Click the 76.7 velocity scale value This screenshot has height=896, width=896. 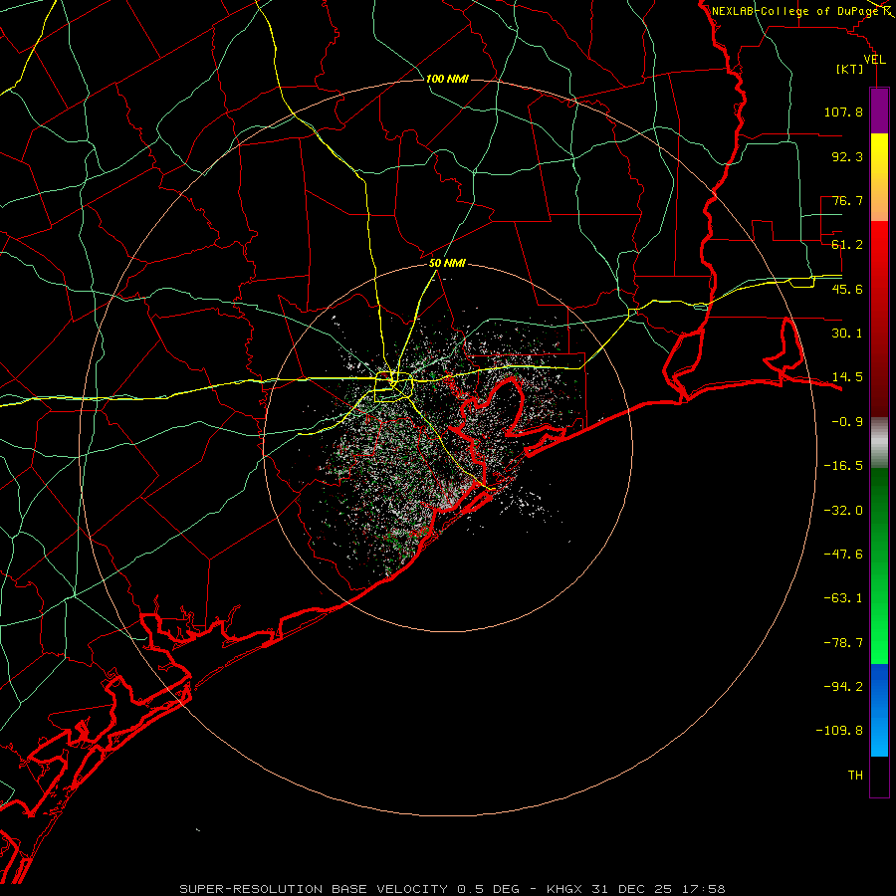(847, 200)
